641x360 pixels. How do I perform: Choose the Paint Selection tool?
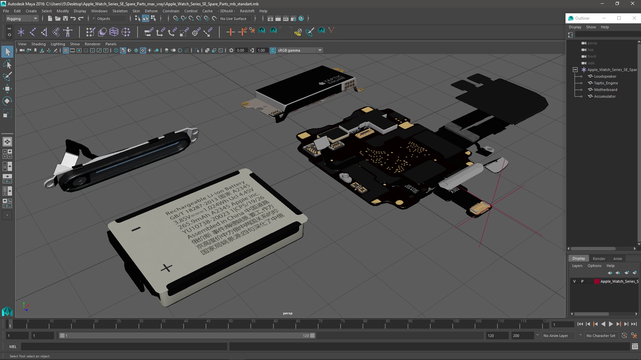pos(7,76)
